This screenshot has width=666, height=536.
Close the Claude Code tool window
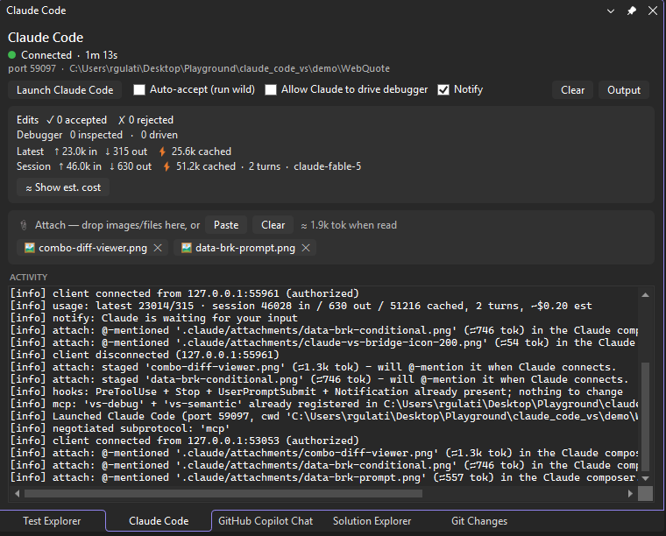coord(653,11)
